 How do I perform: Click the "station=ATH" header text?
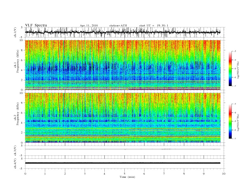click(118, 25)
